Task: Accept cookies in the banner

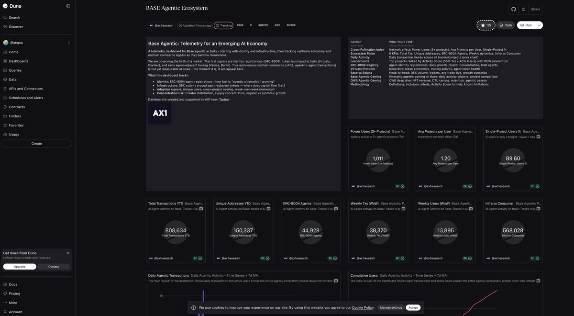Action: click(413, 307)
